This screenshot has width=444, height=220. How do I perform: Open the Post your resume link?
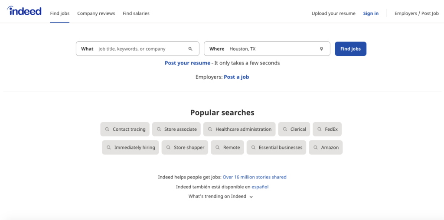pos(187,63)
